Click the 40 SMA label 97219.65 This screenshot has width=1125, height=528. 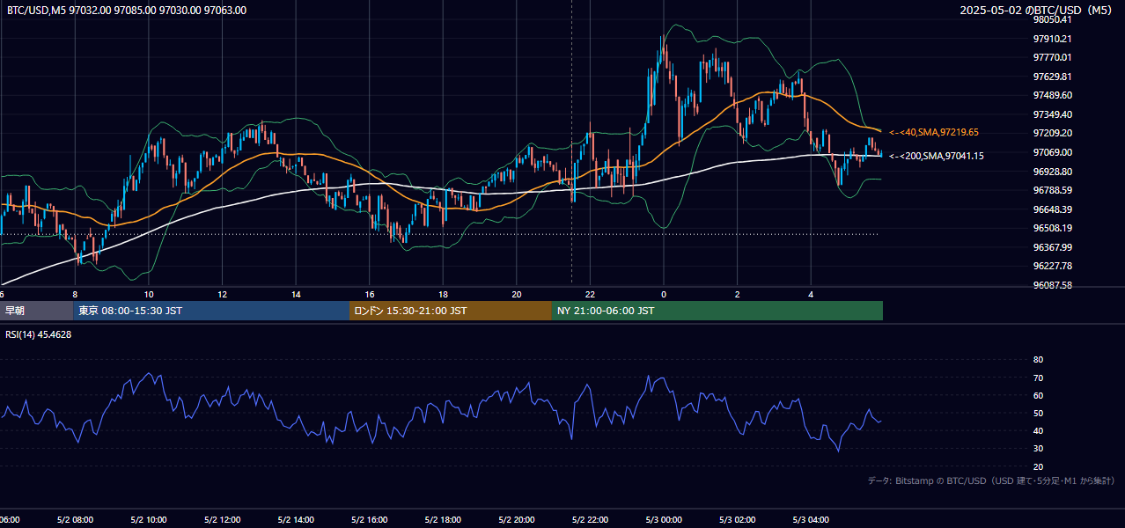click(934, 132)
